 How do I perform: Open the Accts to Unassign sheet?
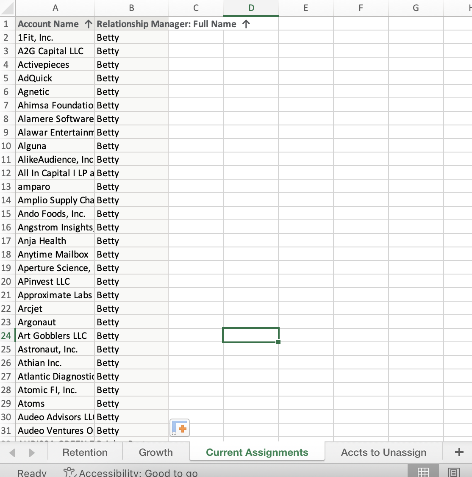383,452
